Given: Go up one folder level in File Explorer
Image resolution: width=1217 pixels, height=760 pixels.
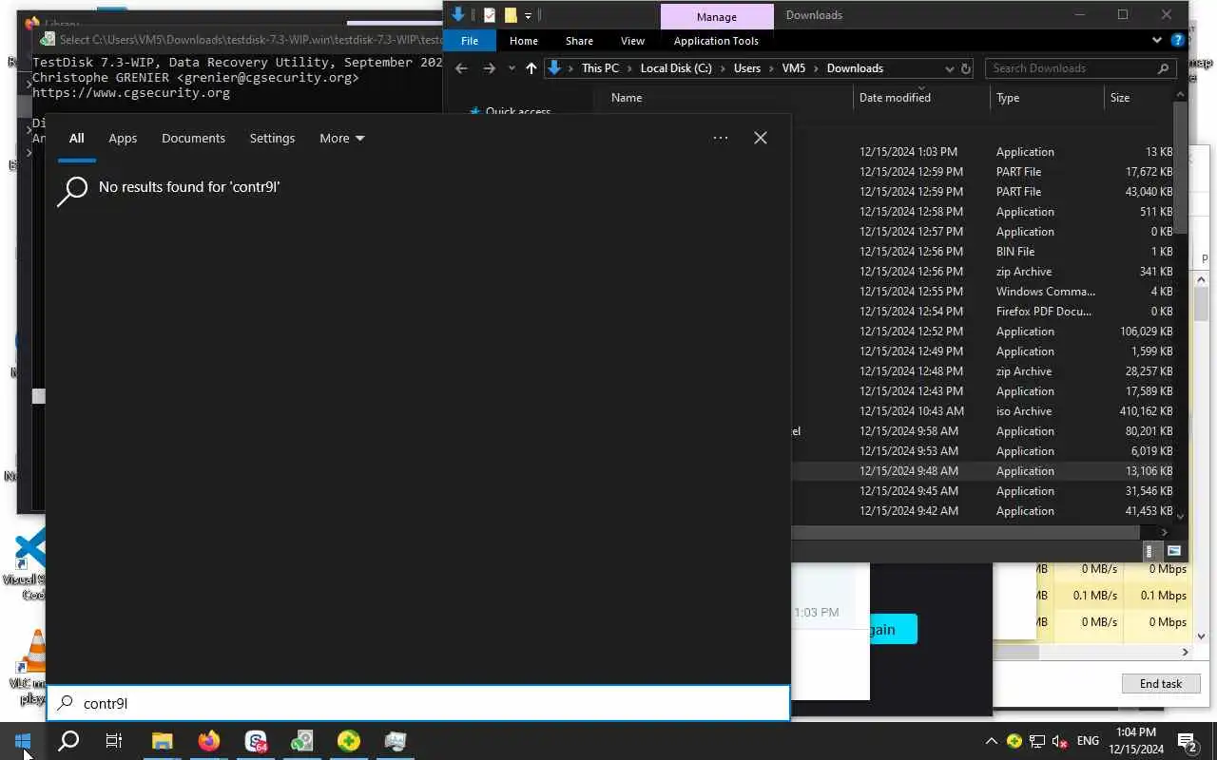Looking at the screenshot, I should pos(531,68).
